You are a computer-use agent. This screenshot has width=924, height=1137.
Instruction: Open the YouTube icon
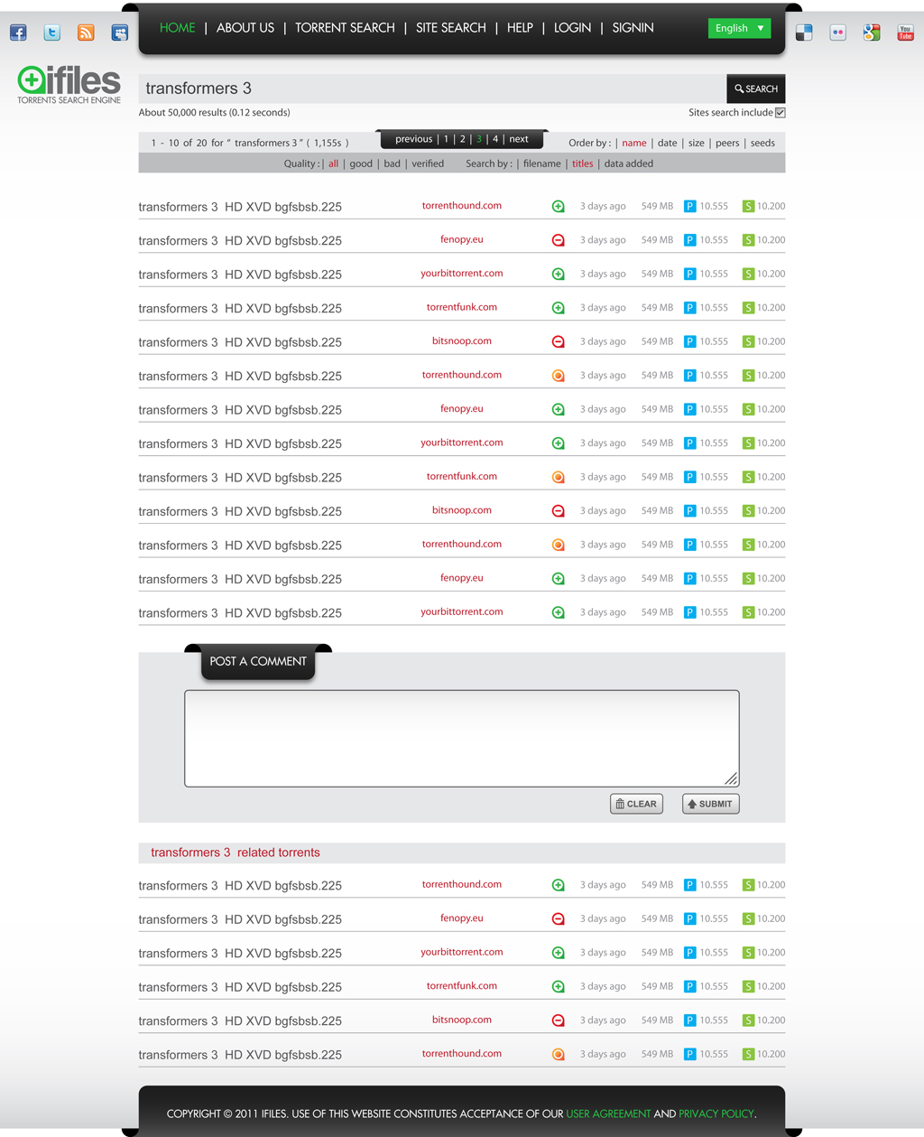click(905, 33)
